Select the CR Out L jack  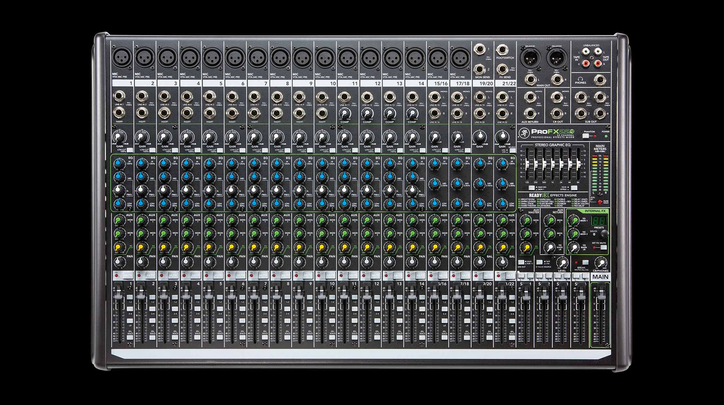coord(556,97)
